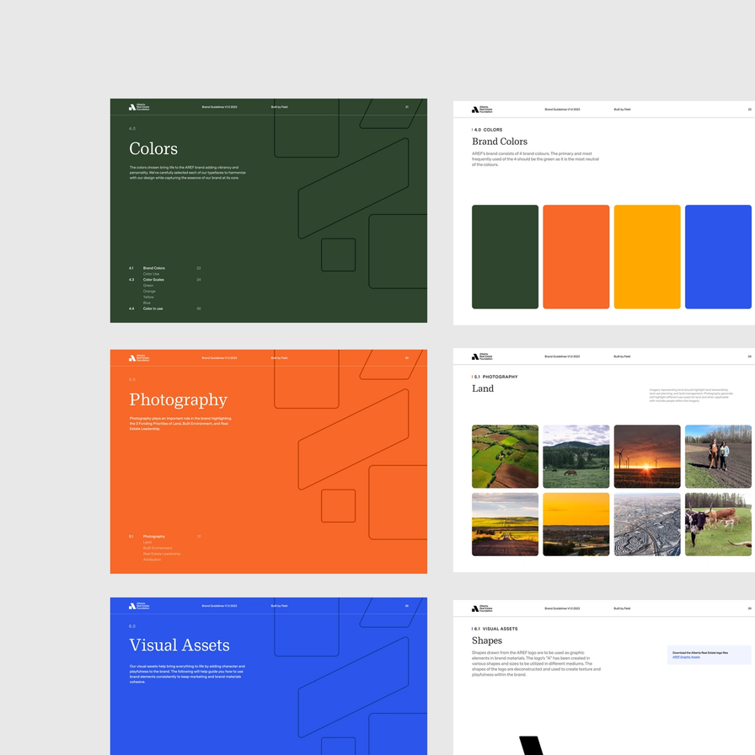Click the Colors intro paragraph on green slide
755x755 pixels.
[187, 173]
